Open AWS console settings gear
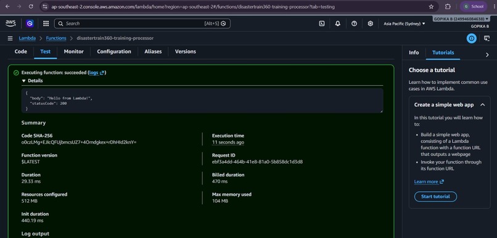The image size is (497, 238). [x=370, y=23]
